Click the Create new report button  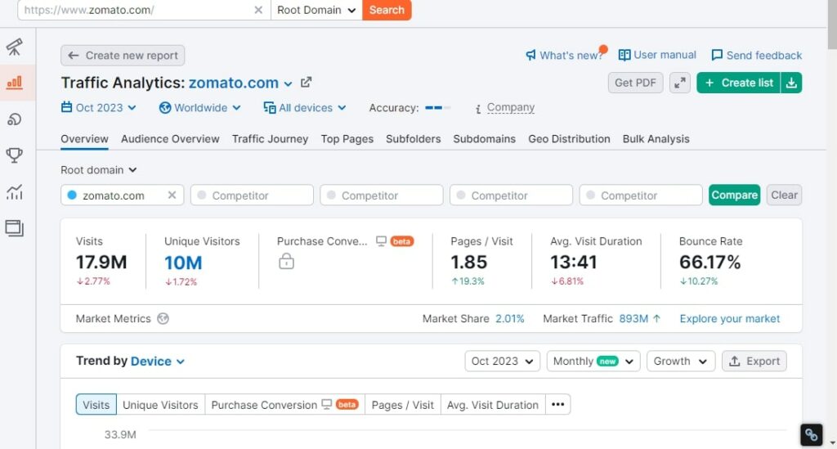(x=123, y=56)
